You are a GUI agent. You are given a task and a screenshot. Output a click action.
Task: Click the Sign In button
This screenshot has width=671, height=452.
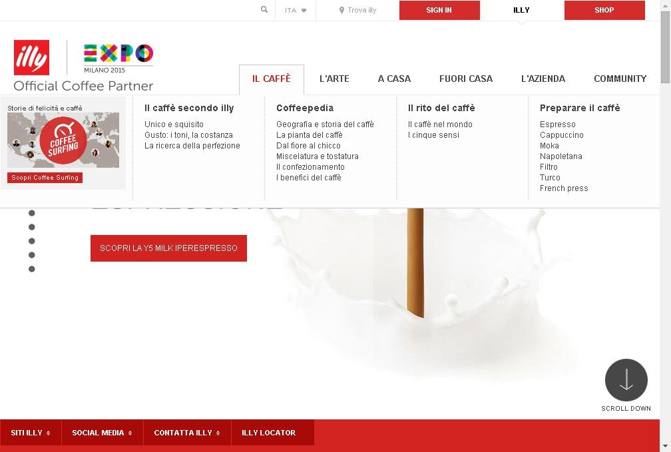tap(439, 10)
